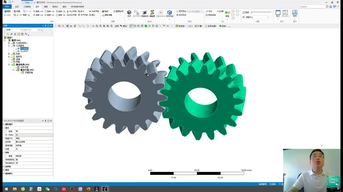343x192 pixels.
Task: Click the explode Reset (重置) slider track
Action: (261, 12)
